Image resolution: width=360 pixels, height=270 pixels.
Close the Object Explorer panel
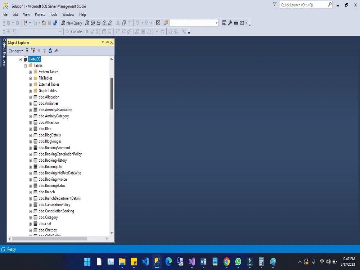pyautogui.click(x=112, y=42)
